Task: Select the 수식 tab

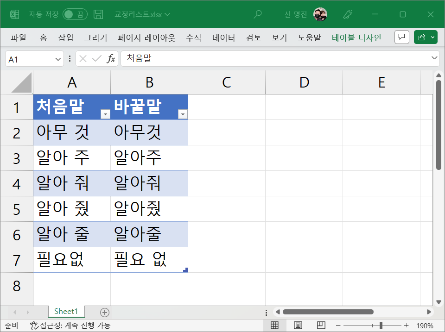Action: tap(194, 38)
